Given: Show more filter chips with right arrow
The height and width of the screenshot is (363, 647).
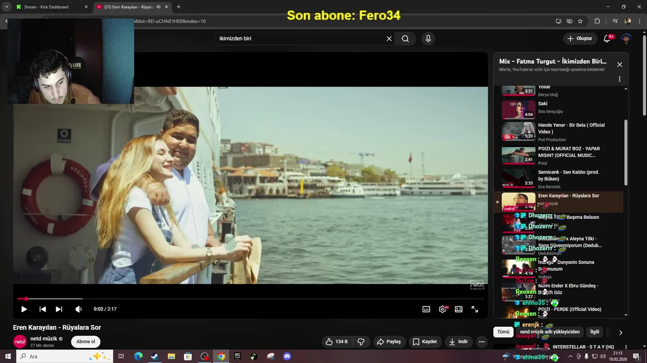Looking at the screenshot, I should 621,332.
